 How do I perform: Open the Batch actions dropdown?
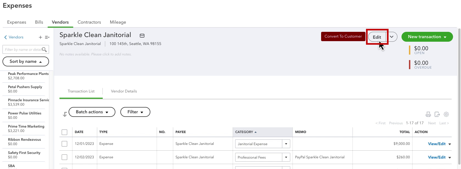point(92,112)
